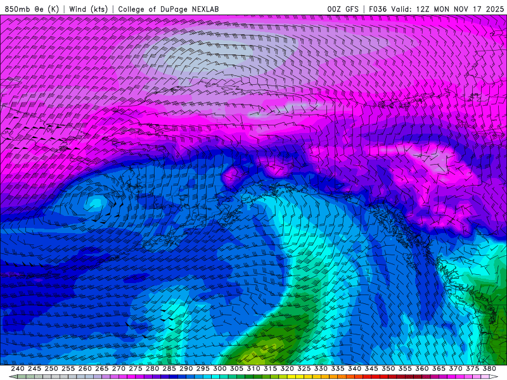Image resolution: width=507 pixels, height=380 pixels.
Task: Click the "Wind (kts)" header label
Action: click(x=88, y=9)
